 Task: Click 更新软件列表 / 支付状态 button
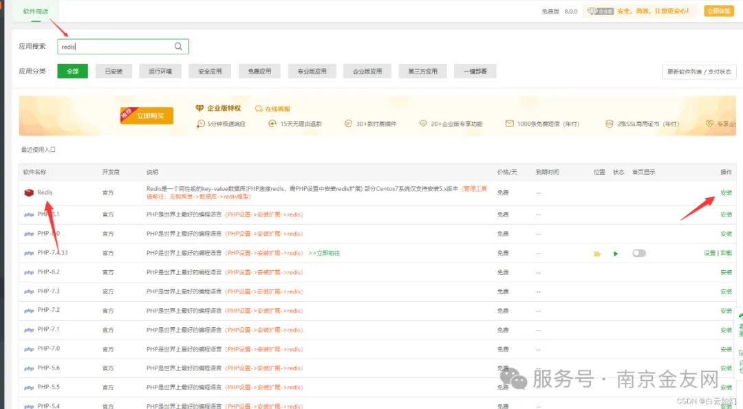(699, 71)
